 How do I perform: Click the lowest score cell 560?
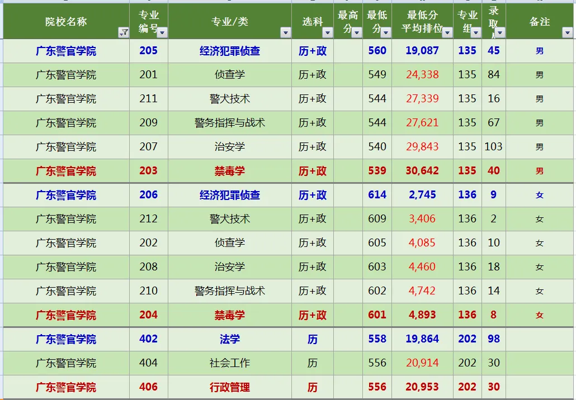377,51
